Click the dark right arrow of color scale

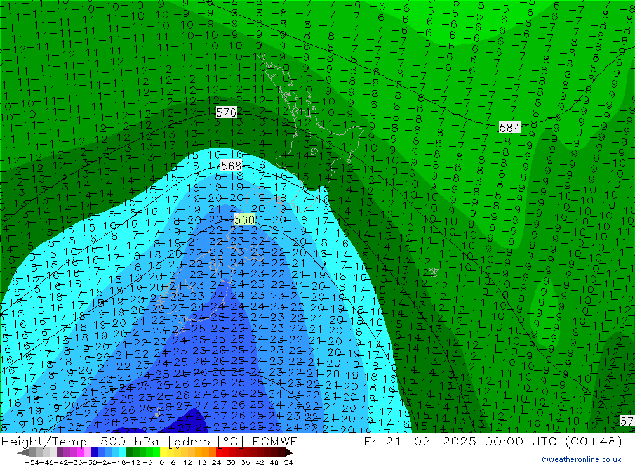point(288,452)
